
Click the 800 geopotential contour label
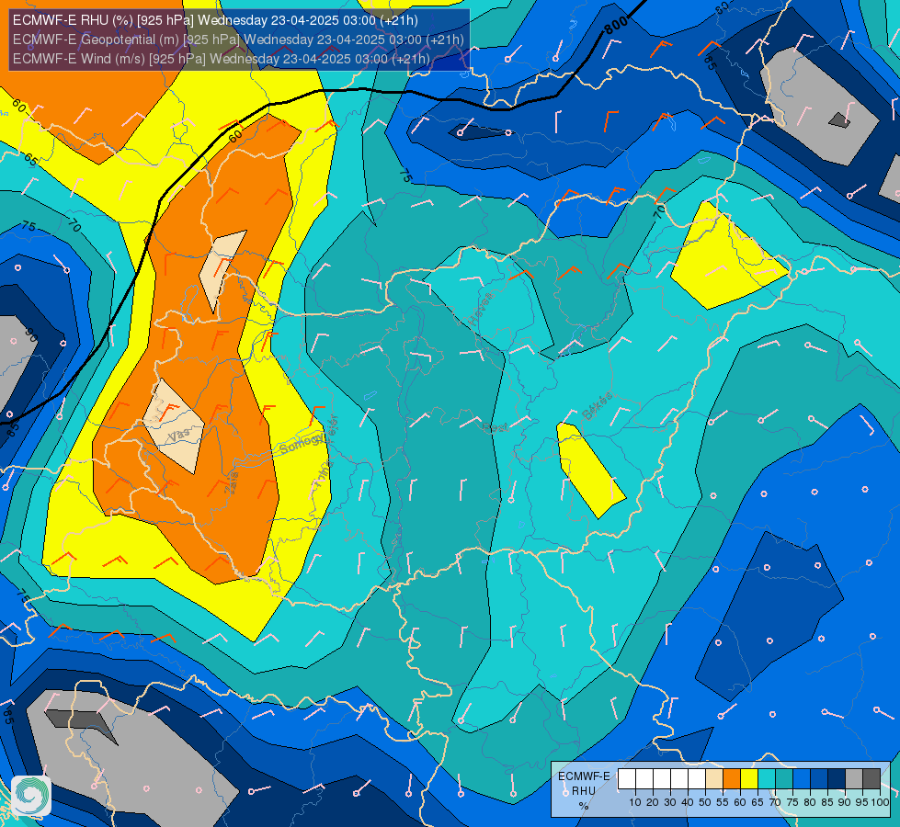616,25
